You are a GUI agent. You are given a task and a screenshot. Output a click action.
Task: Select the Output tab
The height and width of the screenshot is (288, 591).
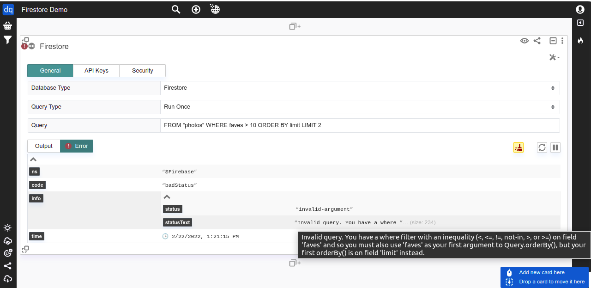click(44, 146)
